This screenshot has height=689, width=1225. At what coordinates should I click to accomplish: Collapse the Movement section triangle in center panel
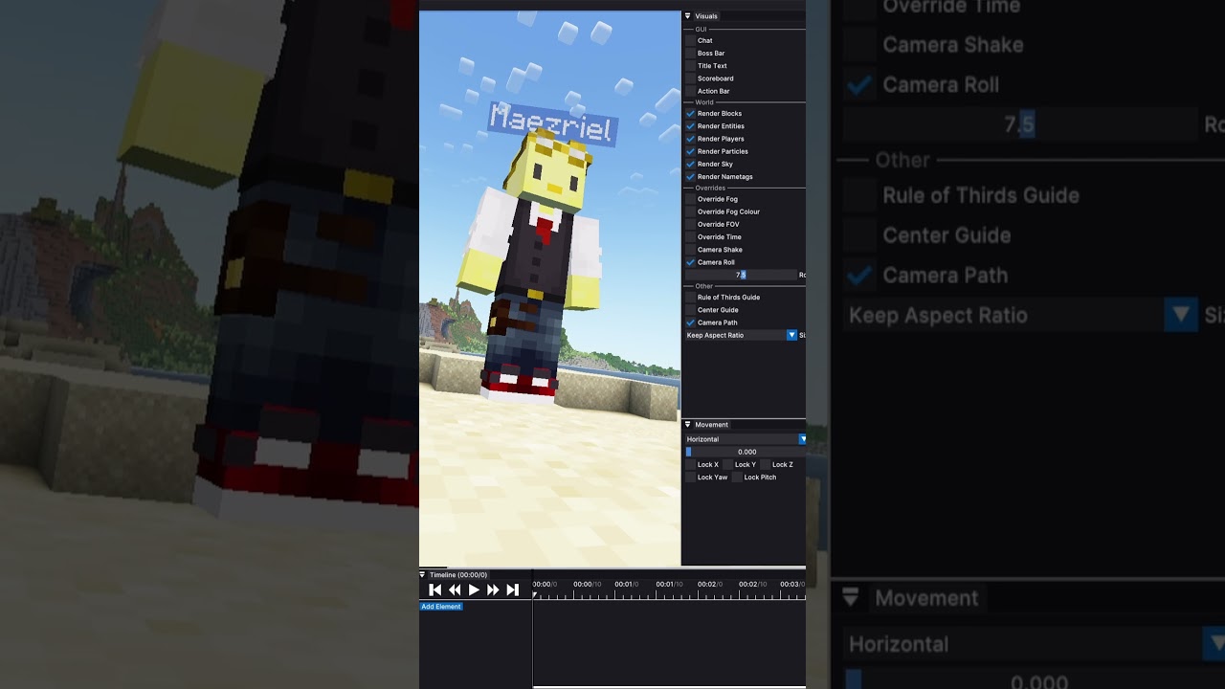[687, 425]
